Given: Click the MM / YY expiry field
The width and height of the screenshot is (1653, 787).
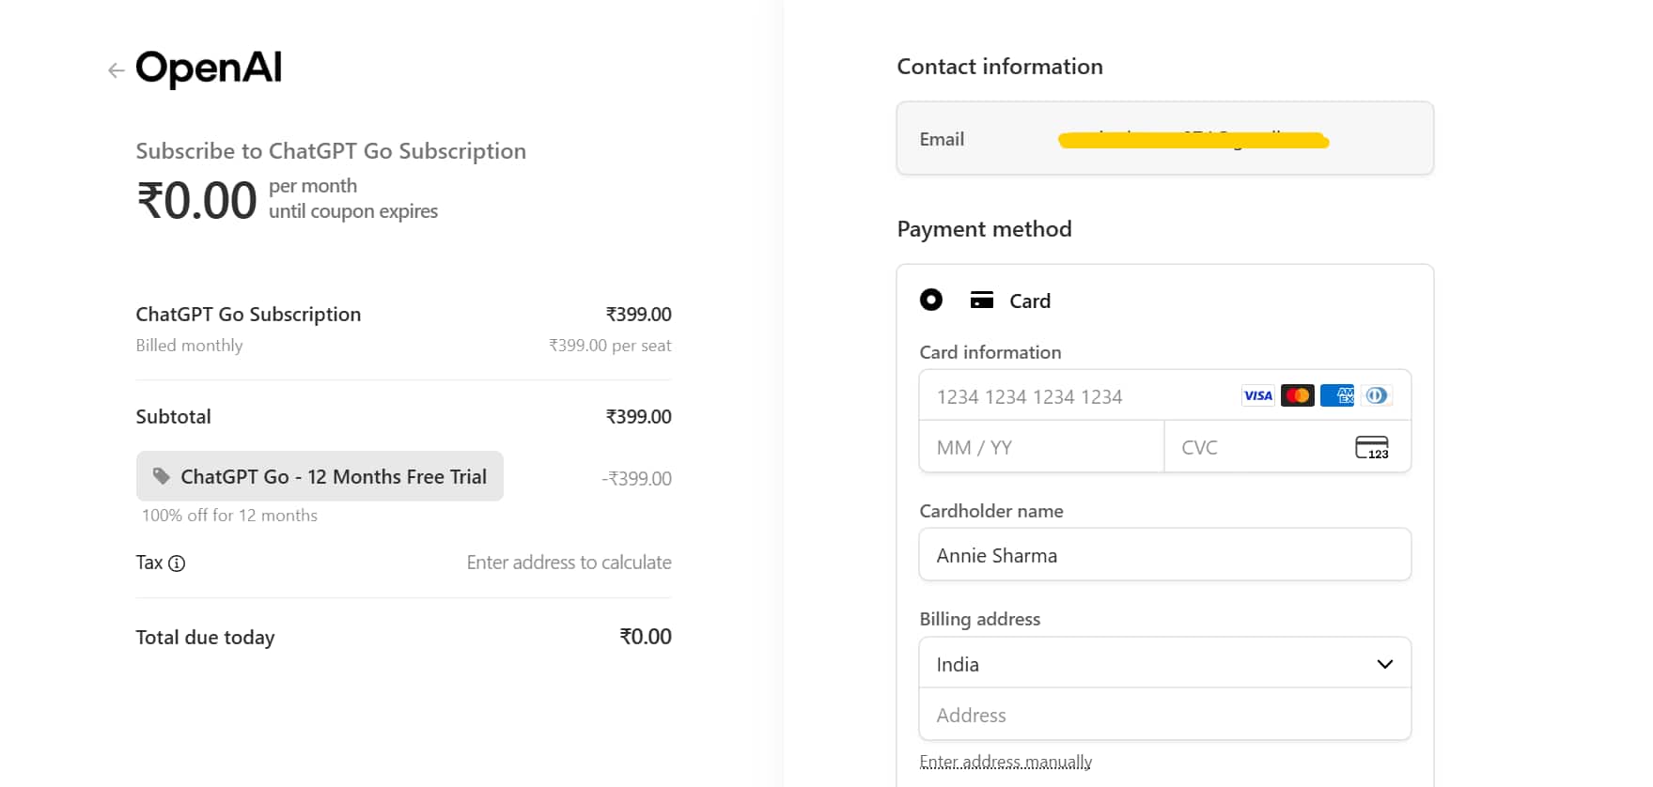Looking at the screenshot, I should 1041,447.
